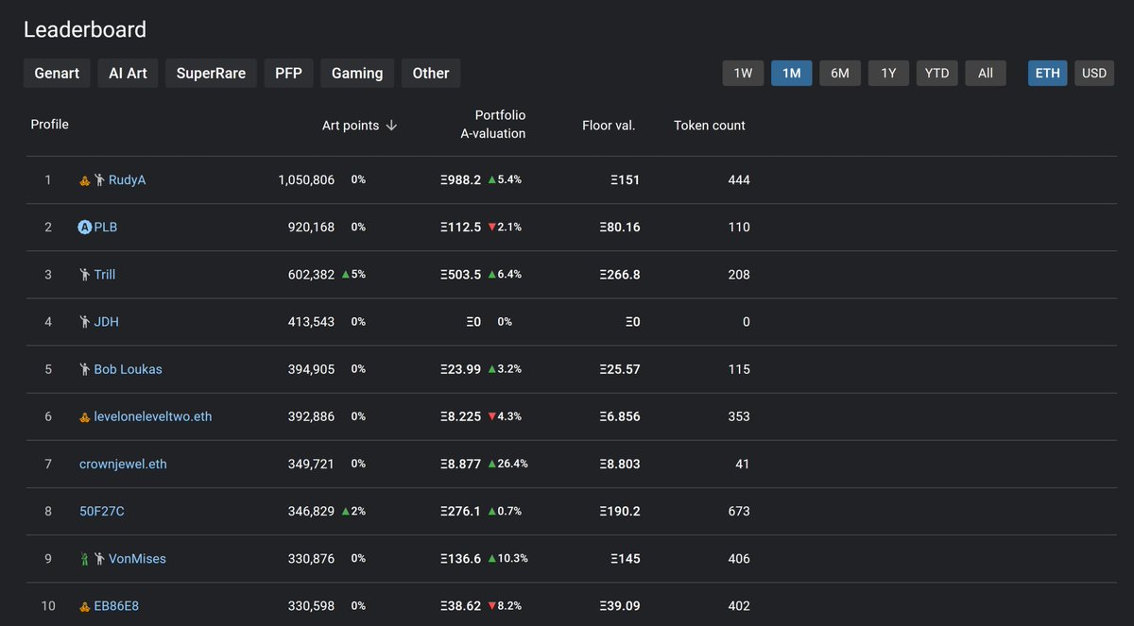This screenshot has height=626, width=1134.
Task: Click the Token count column header
Action: point(710,125)
